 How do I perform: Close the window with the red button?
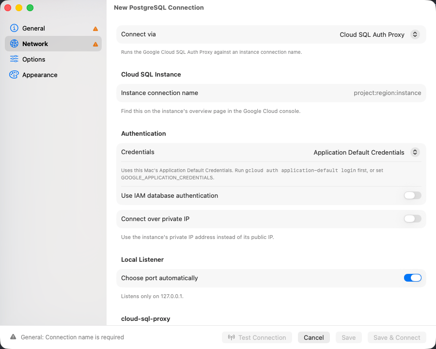click(x=8, y=8)
